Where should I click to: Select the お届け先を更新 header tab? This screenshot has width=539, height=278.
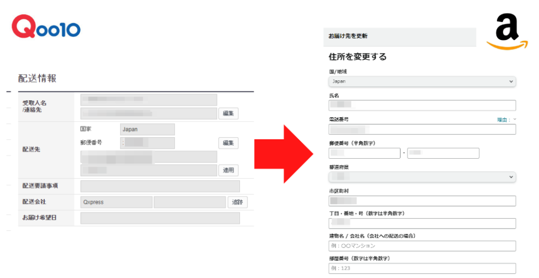[x=348, y=37]
